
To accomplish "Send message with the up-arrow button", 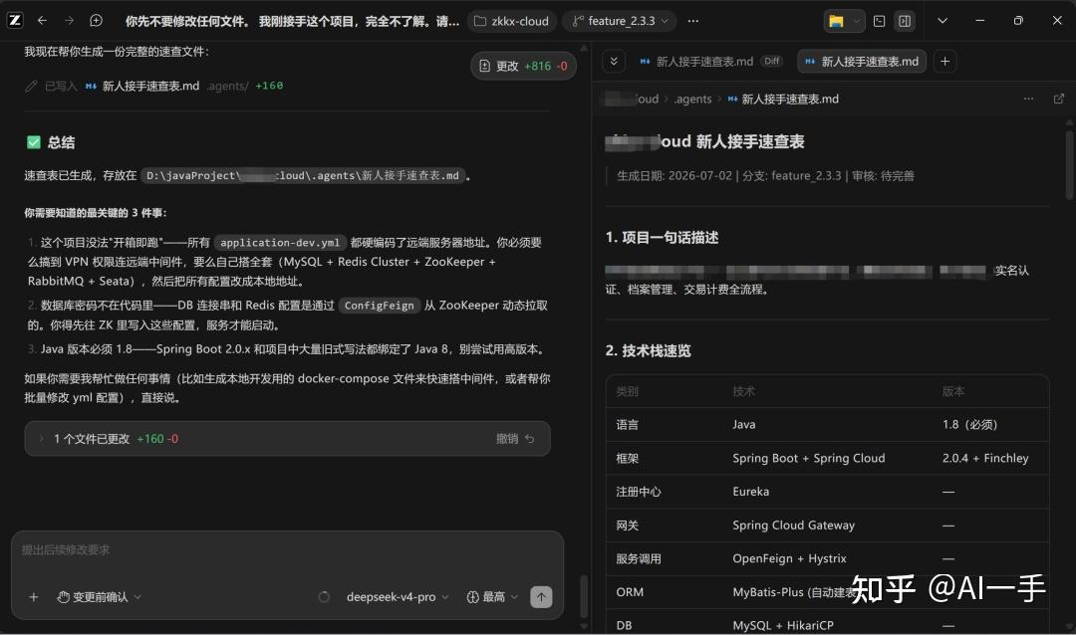I will click(541, 597).
